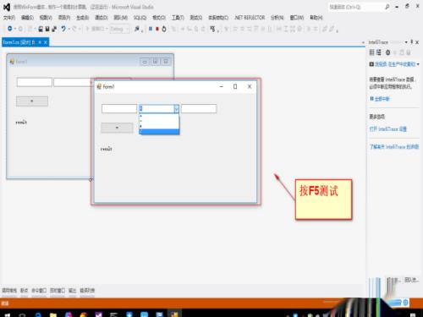Open the SQL(Q) menu in menu bar

click(140, 18)
